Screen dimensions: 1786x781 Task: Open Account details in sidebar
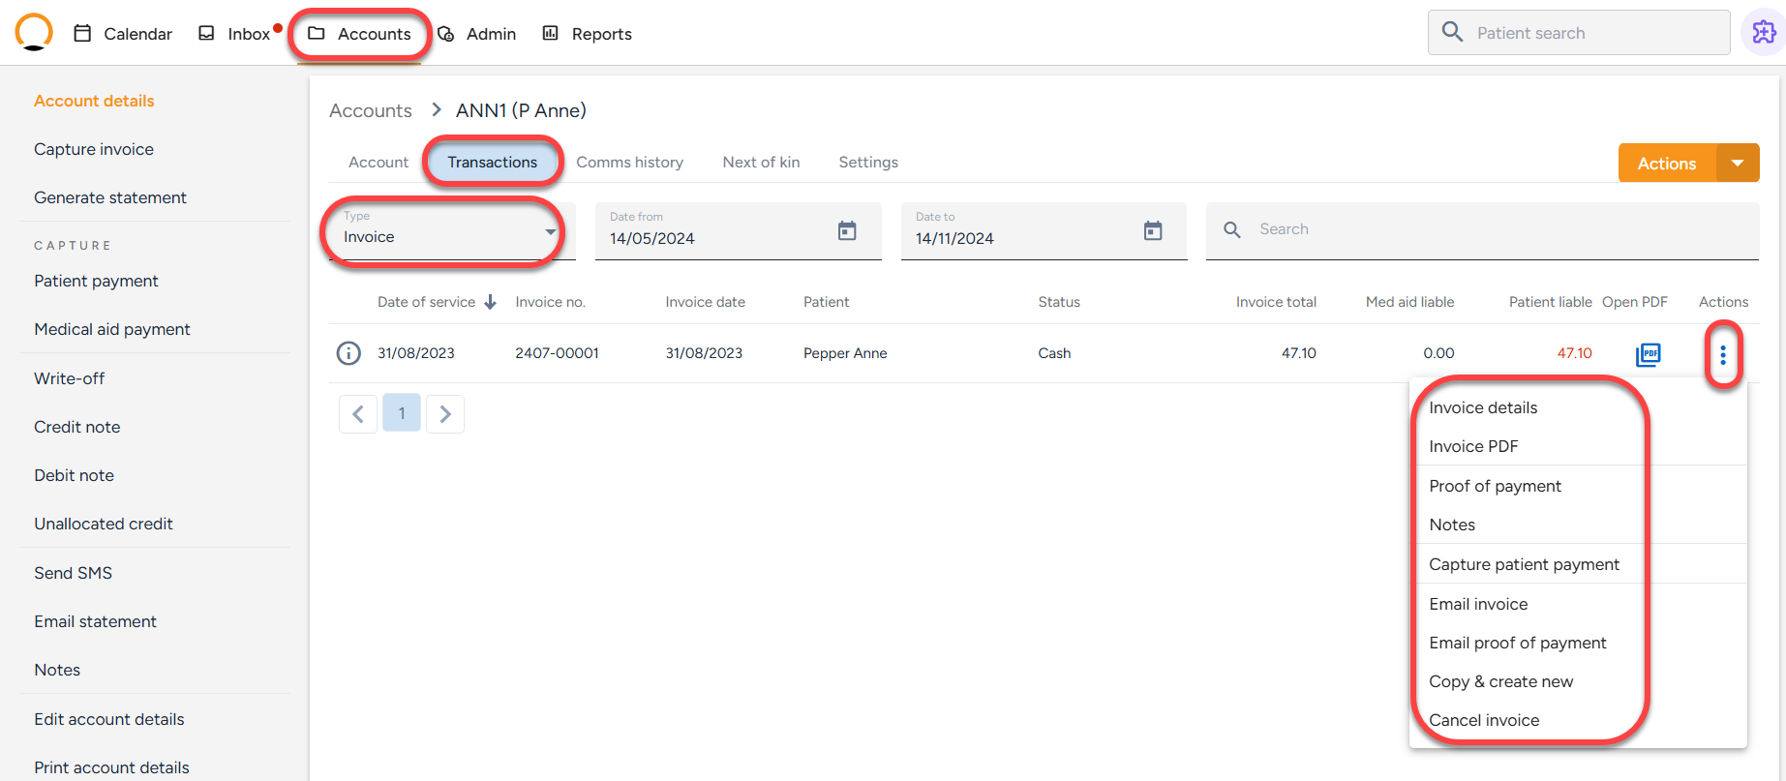pyautogui.click(x=94, y=101)
